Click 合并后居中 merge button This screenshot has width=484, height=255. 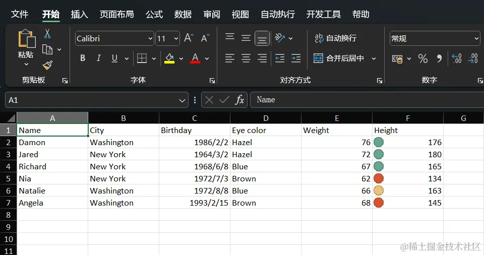point(339,58)
